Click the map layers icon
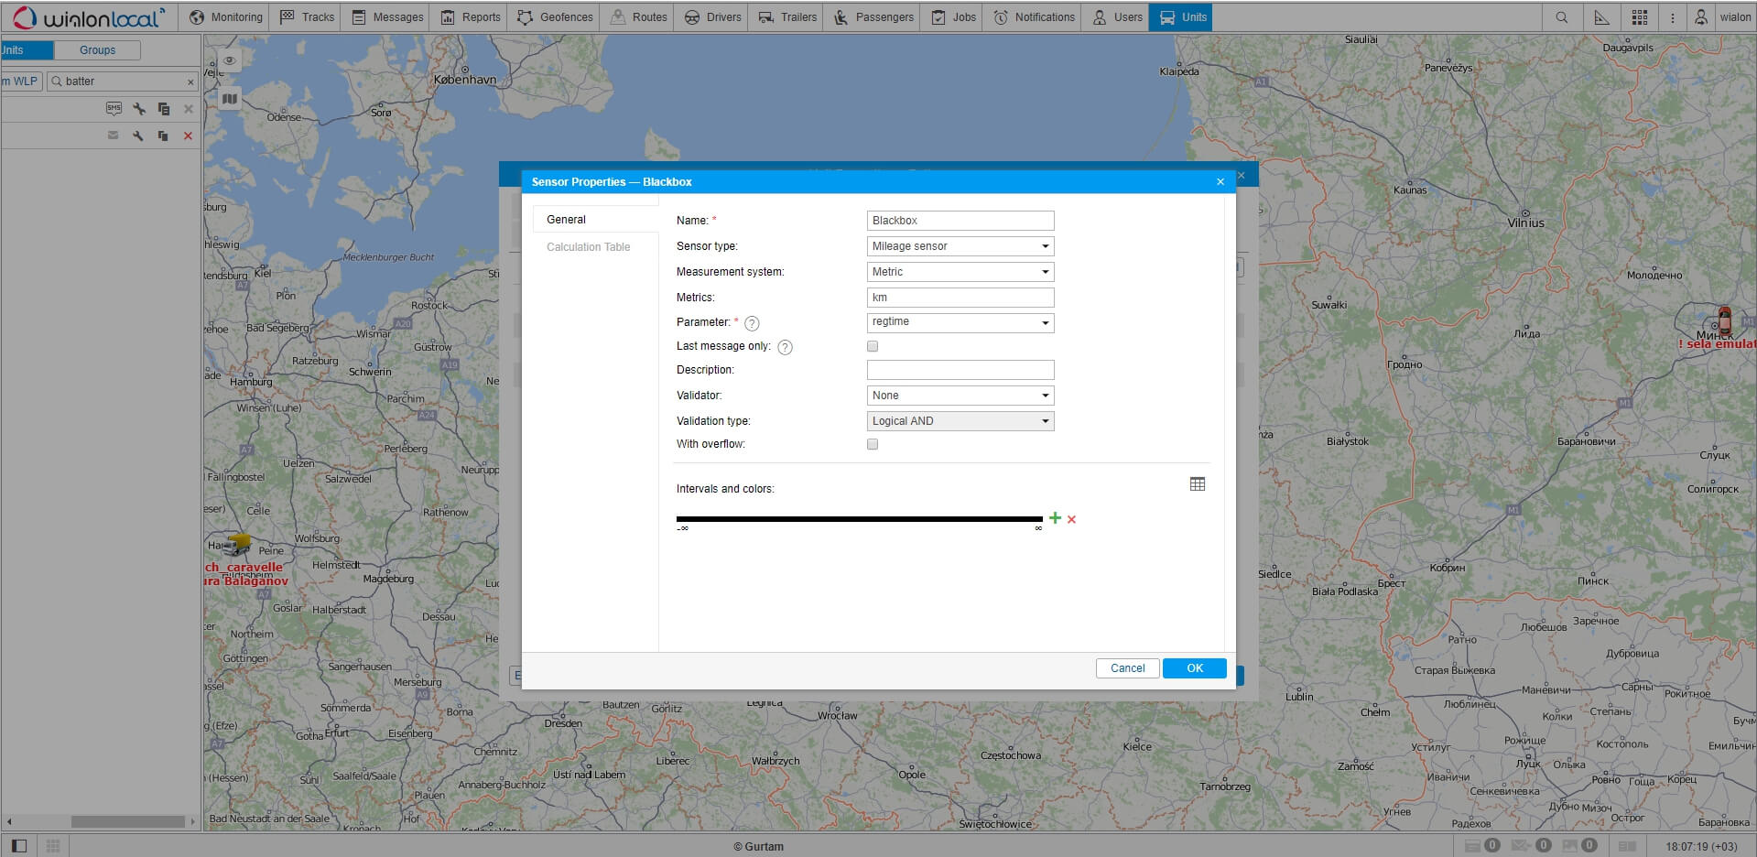 tap(230, 99)
